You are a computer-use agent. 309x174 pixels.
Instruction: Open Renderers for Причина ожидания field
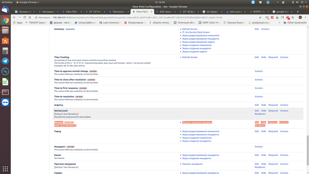260,167
